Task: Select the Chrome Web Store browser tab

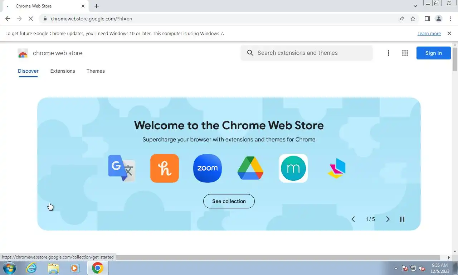Action: (x=45, y=6)
